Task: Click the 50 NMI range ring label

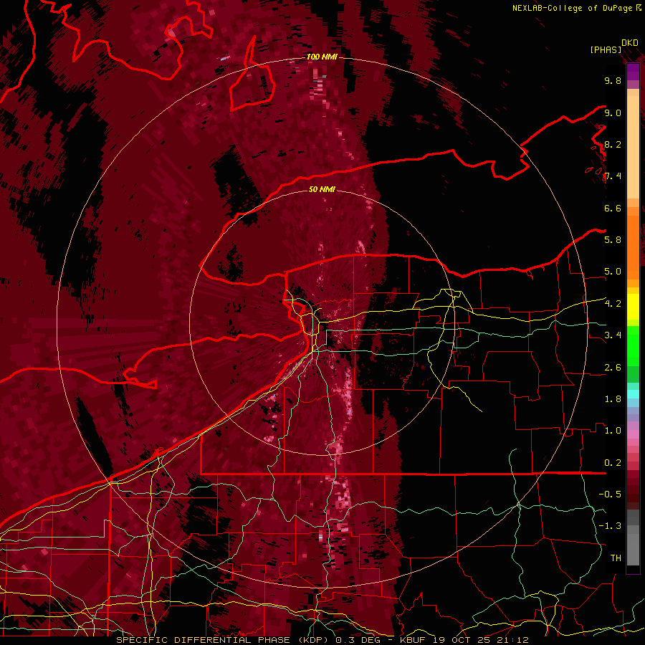Action: [x=322, y=189]
